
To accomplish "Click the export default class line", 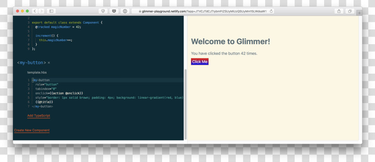I will [x=67, y=22].
